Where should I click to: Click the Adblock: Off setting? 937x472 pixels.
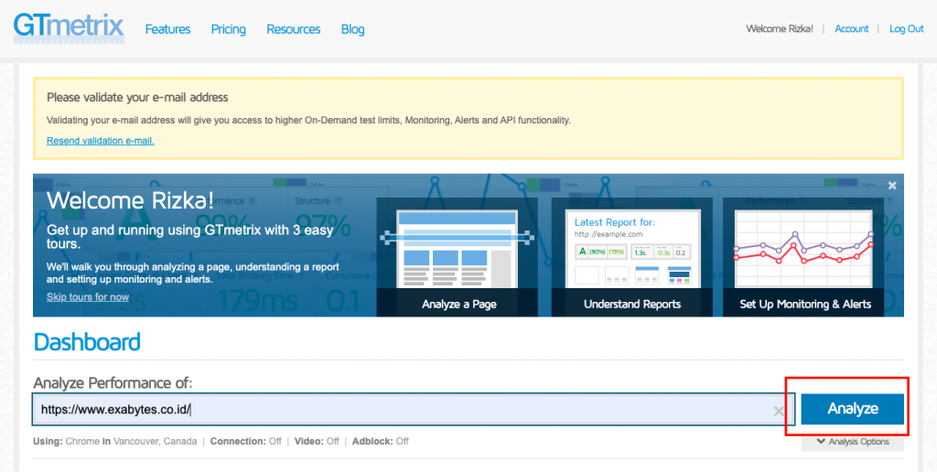381,442
